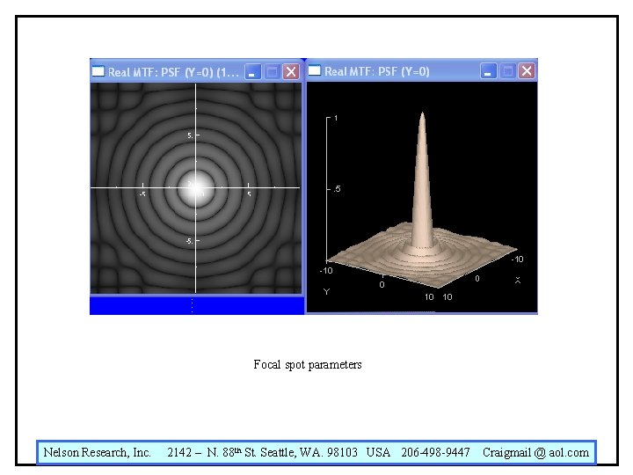Viewport: 633px width, 475px height.
Task: Click the window icon of the right PSF window
Action: pos(315,70)
